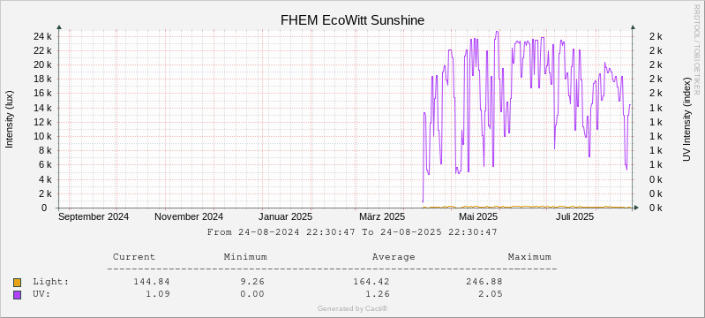This screenshot has width=705, height=318.
Task: Click the 'UV Intensity (index)' axis title
Action: (686, 119)
